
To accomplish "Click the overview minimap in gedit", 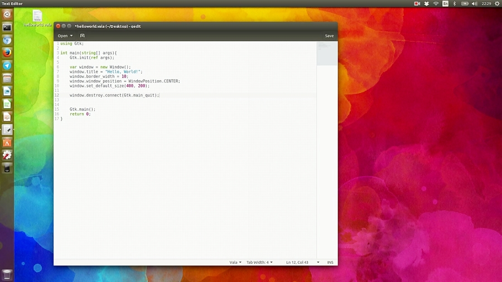I will (x=327, y=54).
